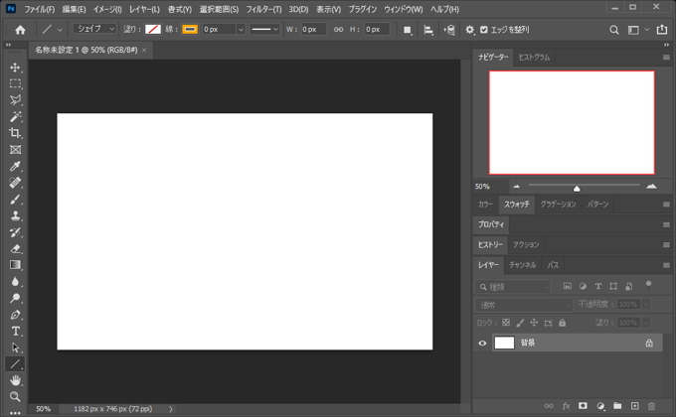Viewport: 676px width, 417px height.
Task: Select the History Brush tool
Action: [x=15, y=232]
